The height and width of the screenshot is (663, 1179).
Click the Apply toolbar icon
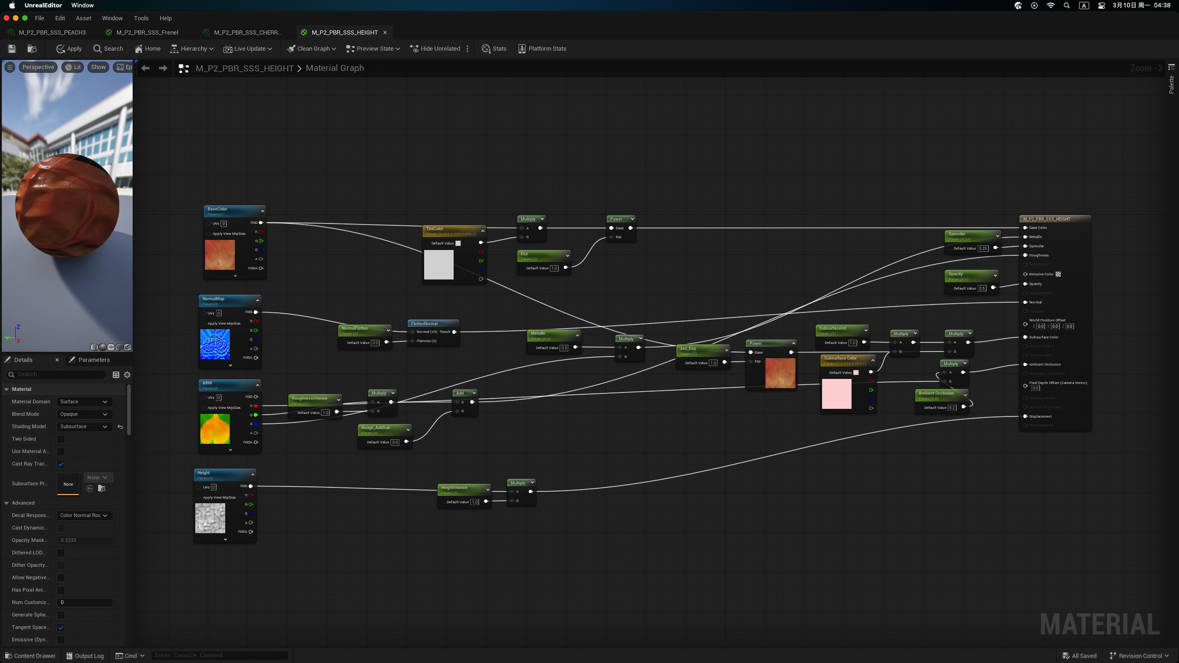click(69, 49)
